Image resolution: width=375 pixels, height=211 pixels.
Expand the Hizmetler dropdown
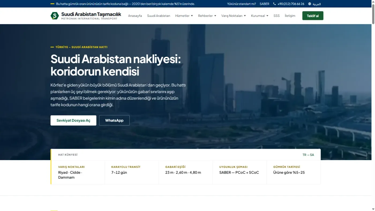click(x=184, y=16)
